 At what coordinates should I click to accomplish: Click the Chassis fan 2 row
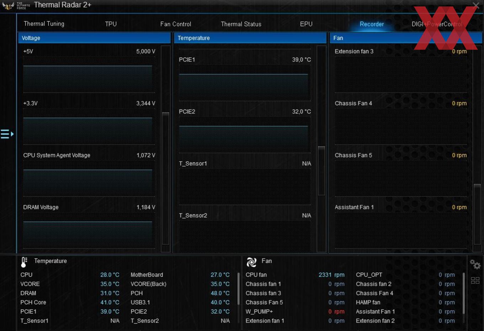click(x=405, y=284)
